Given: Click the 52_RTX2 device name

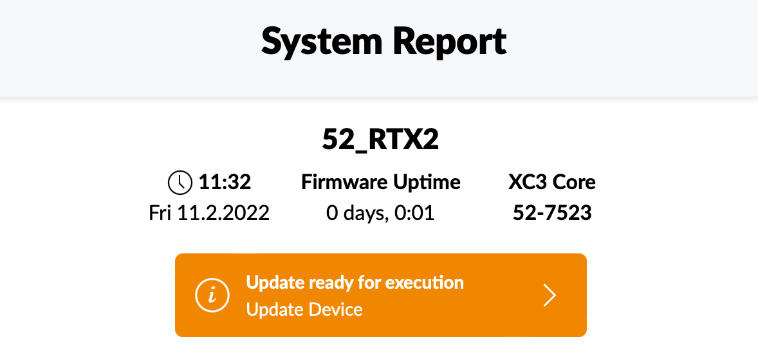Looking at the screenshot, I should pyautogui.click(x=380, y=140).
